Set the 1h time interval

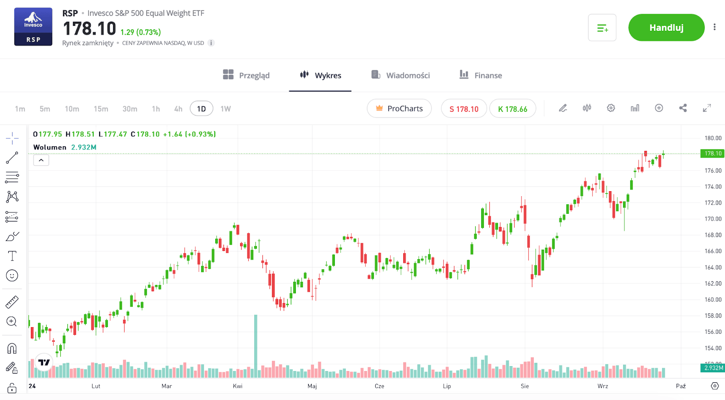(156, 109)
